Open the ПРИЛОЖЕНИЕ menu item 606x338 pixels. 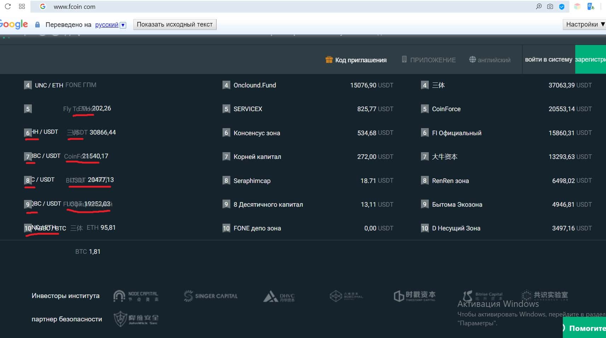(429, 60)
